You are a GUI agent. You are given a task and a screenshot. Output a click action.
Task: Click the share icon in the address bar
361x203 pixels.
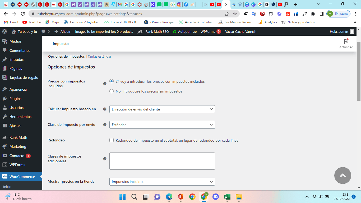coord(226,14)
